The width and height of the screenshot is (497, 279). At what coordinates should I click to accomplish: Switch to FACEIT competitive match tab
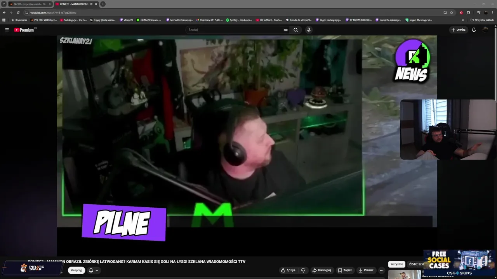[x=30, y=4]
